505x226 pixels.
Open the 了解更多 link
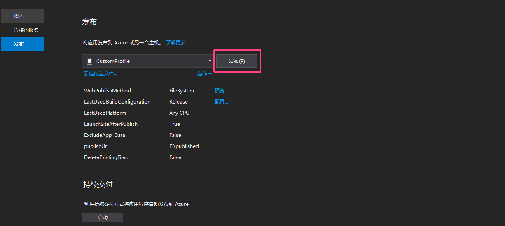(176, 43)
